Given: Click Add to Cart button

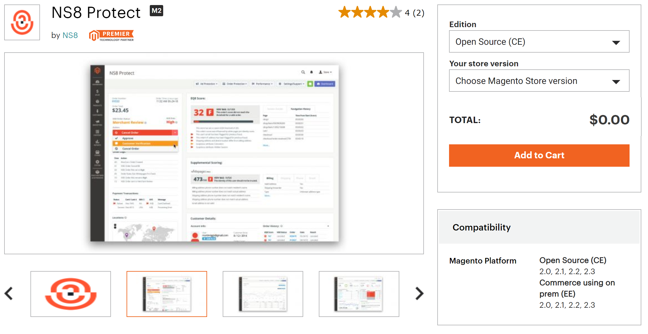Looking at the screenshot, I should (539, 156).
